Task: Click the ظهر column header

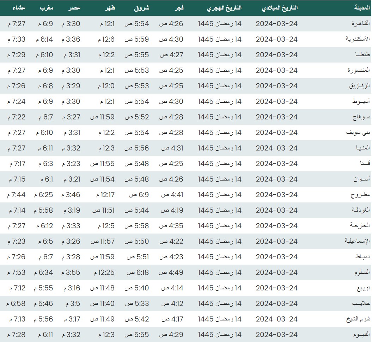Action: point(110,8)
